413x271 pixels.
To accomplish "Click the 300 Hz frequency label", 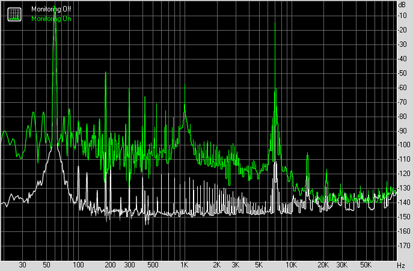I will point(129,264).
